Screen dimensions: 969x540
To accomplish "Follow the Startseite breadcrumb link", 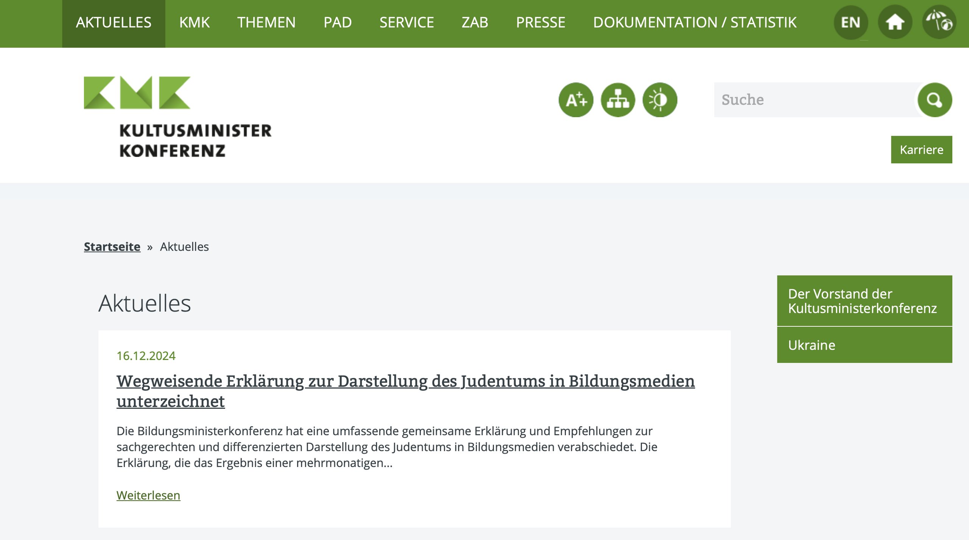I will [112, 247].
